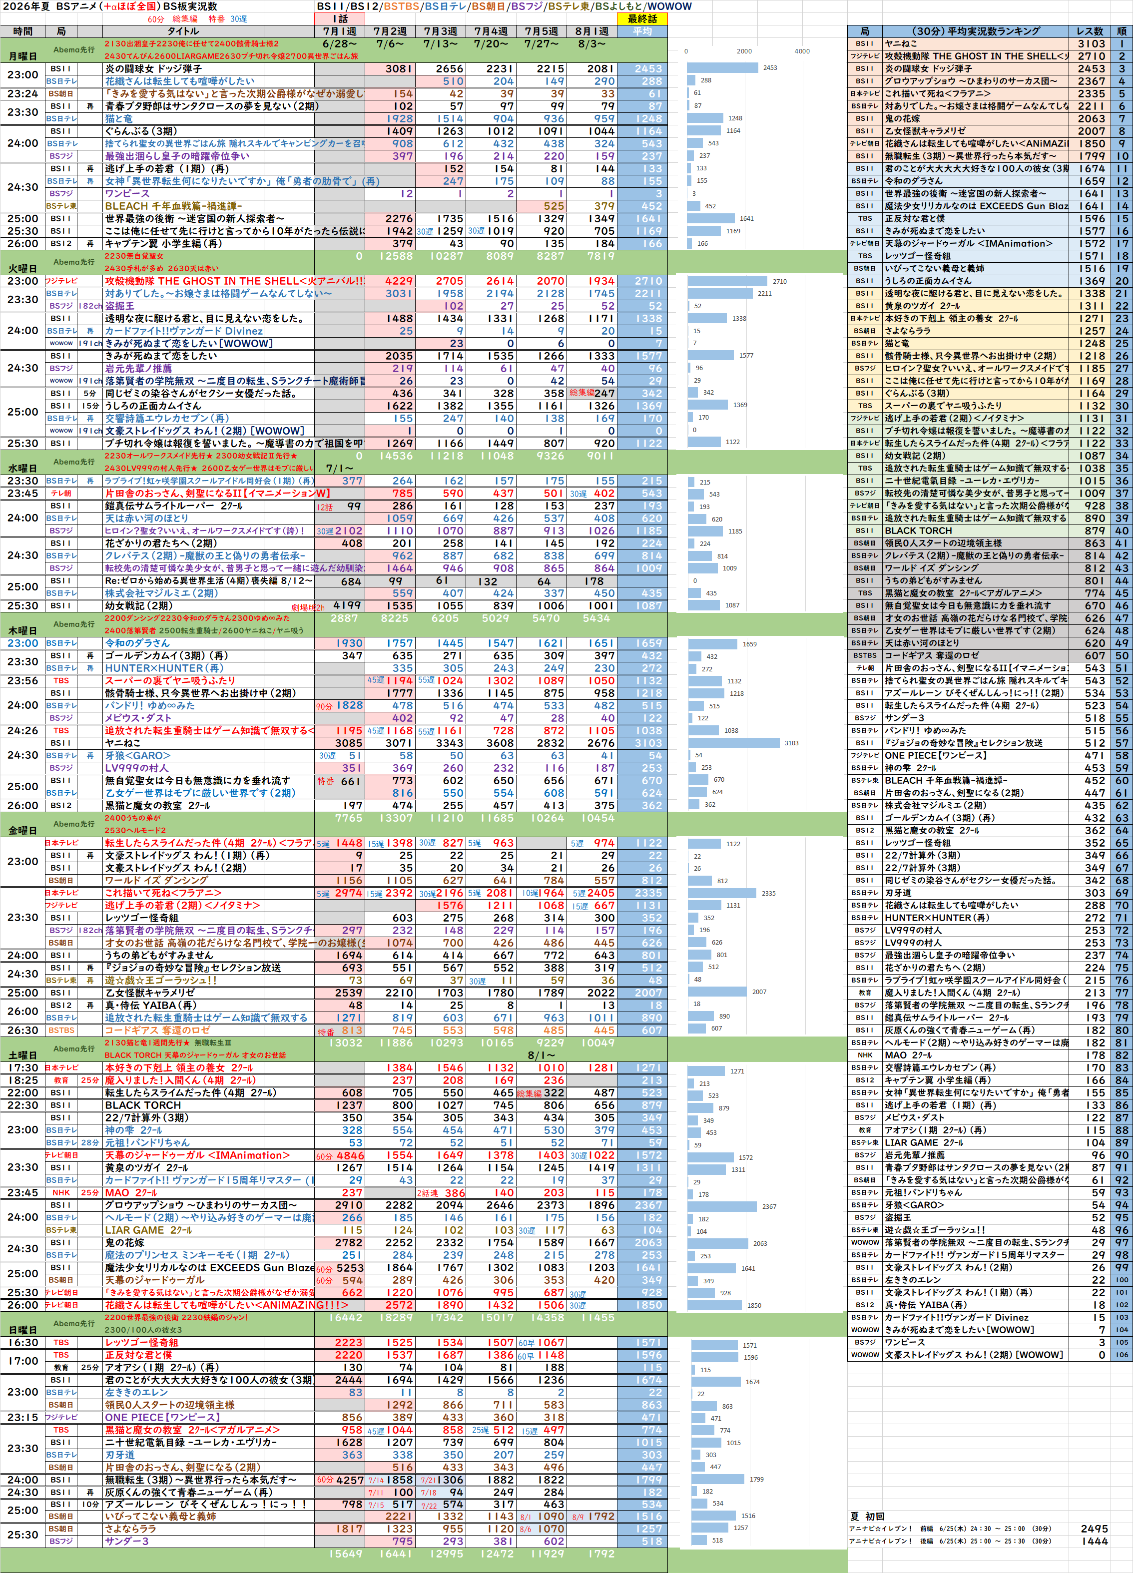Select the yellow 最終話 header cell
This screenshot has width=1133, height=1573.
point(642,18)
